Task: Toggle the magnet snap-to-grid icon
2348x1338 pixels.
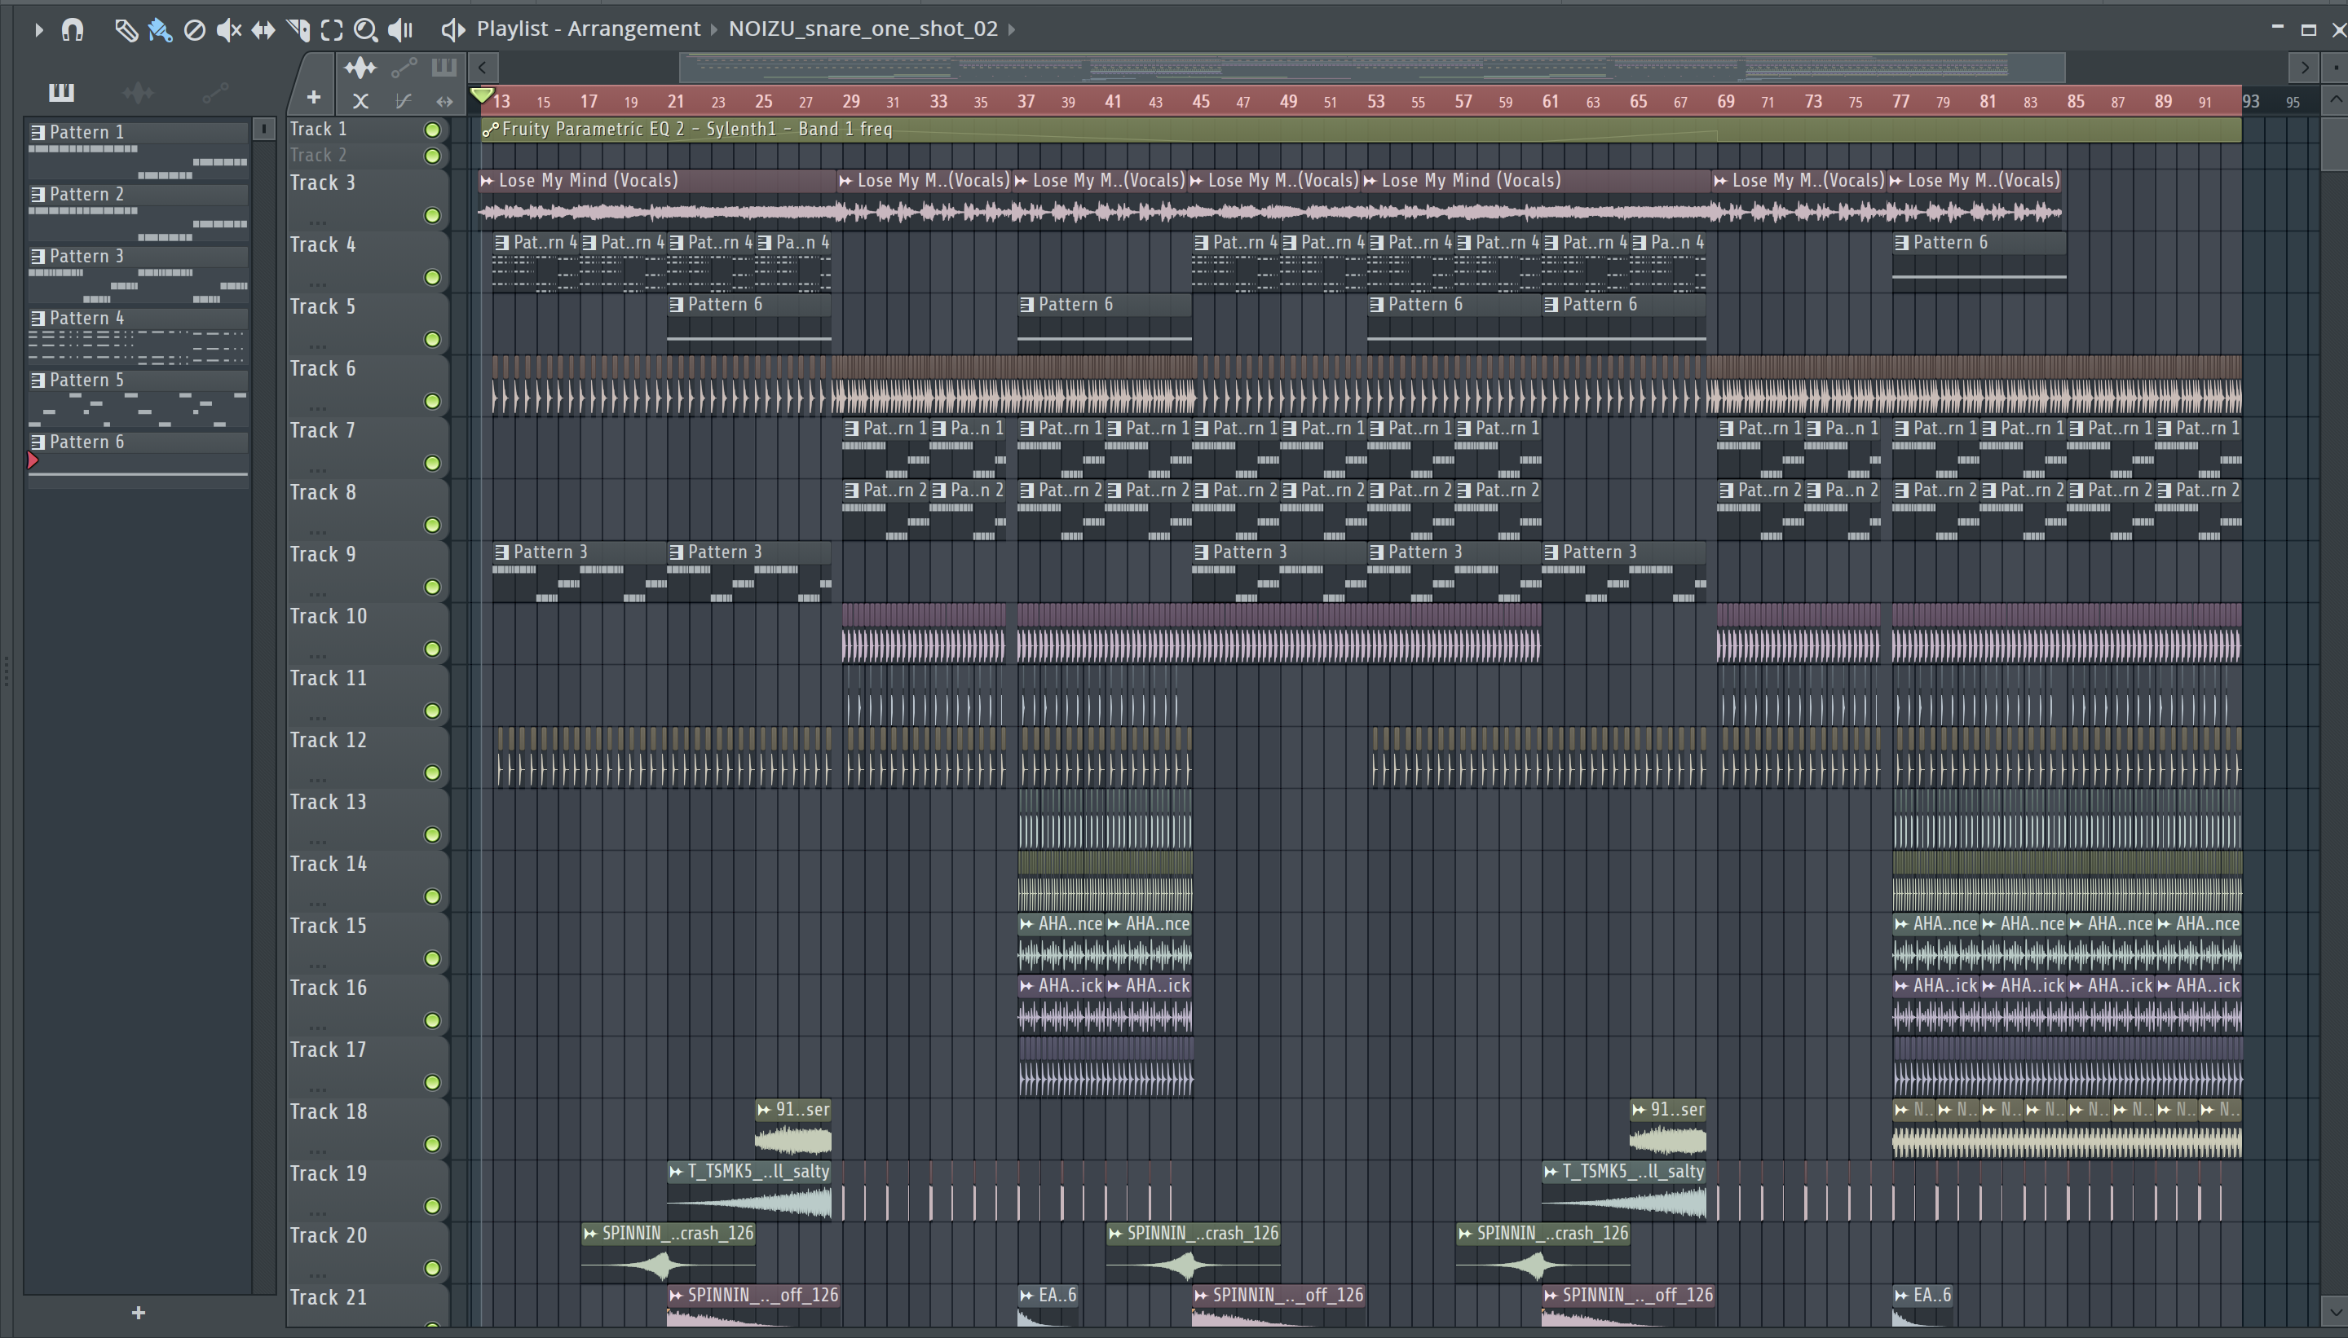Action: [x=73, y=30]
